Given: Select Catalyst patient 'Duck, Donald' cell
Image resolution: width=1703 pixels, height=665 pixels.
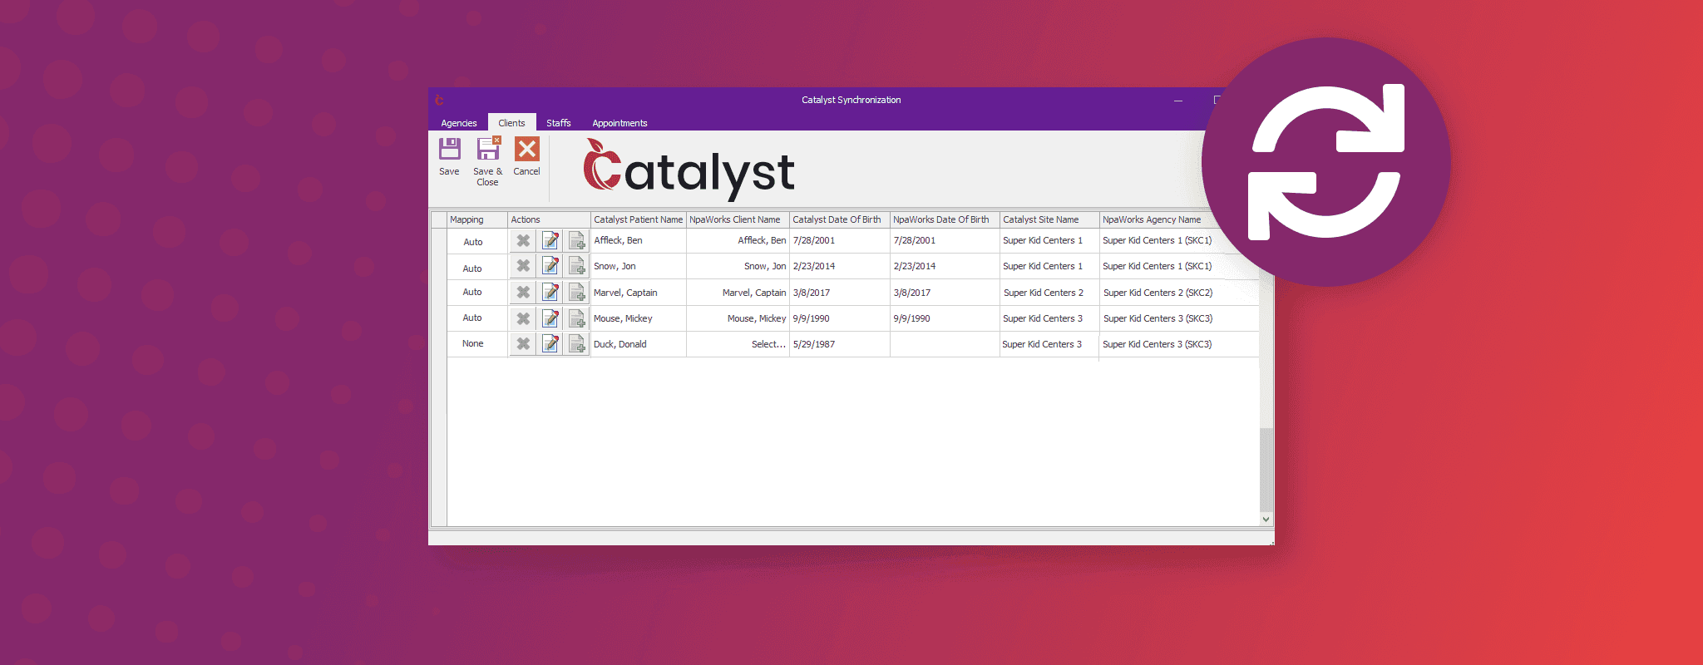Looking at the screenshot, I should 639,344.
